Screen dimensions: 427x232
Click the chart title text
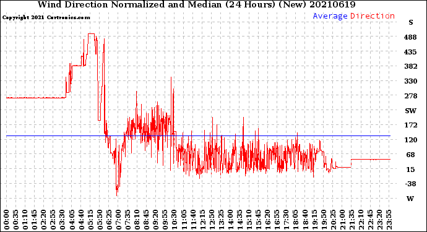tap(197, 4)
